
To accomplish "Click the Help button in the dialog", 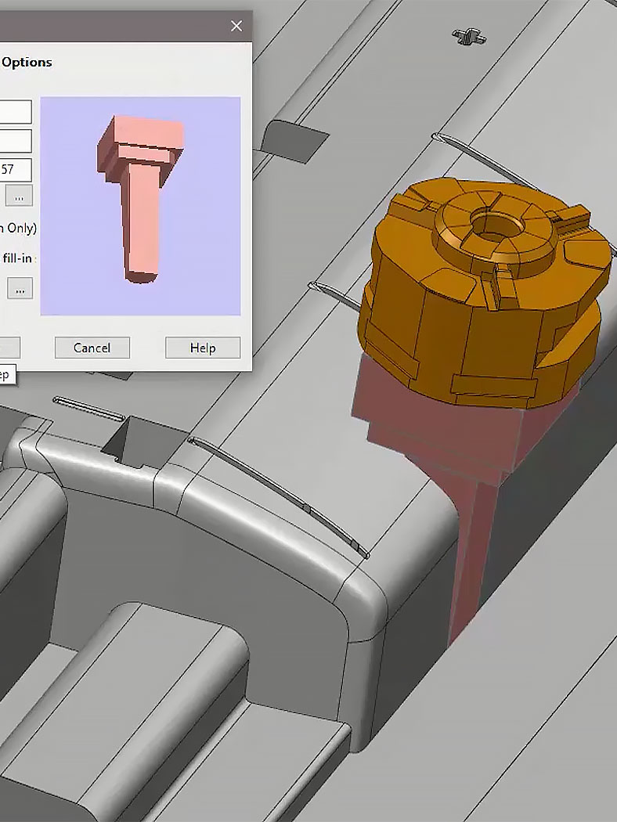I will (203, 348).
